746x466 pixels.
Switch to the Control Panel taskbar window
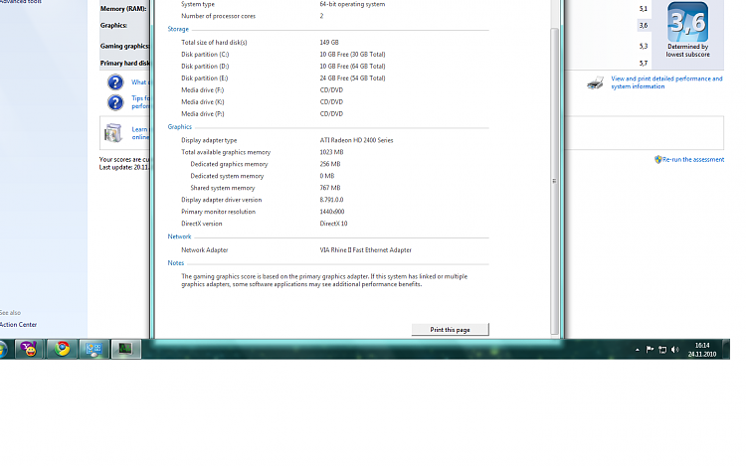pyautogui.click(x=94, y=349)
